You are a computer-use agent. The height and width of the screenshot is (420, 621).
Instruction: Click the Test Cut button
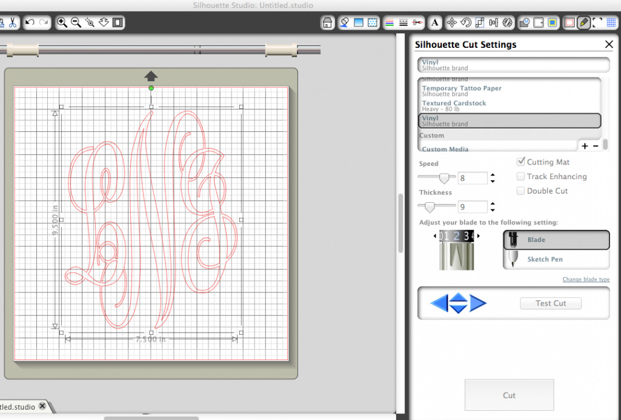551,303
